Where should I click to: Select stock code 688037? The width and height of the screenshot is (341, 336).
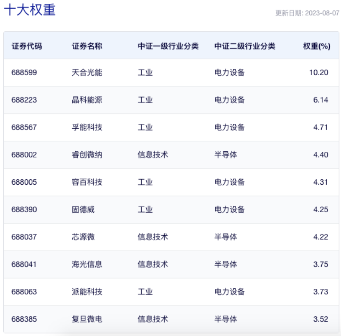point(24,237)
